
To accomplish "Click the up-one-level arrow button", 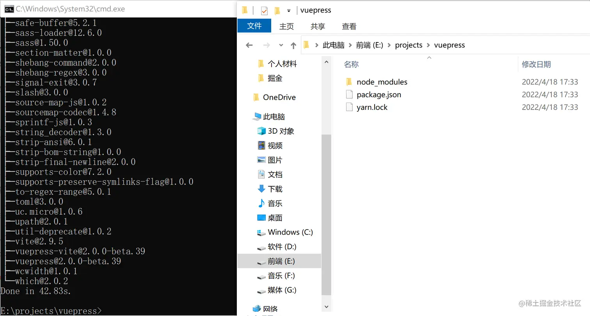I will coord(293,45).
